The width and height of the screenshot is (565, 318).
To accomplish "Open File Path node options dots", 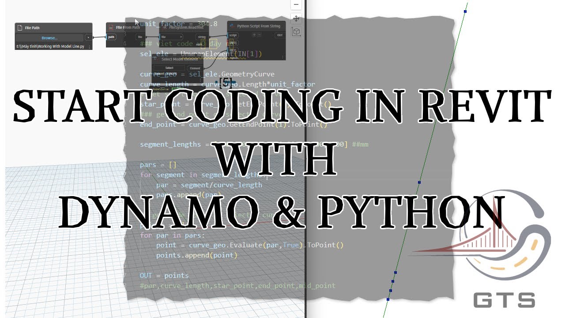I will 89,46.
